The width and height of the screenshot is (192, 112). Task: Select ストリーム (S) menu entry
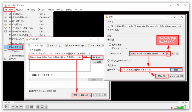[x=14, y=51]
